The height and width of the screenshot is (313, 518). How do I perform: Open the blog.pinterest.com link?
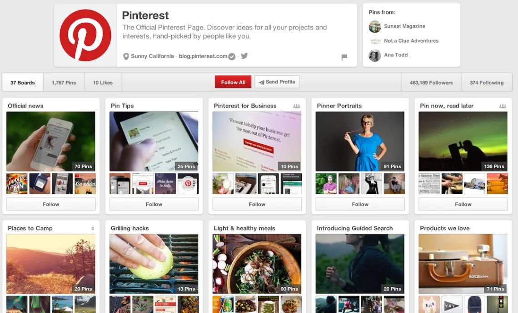[203, 56]
